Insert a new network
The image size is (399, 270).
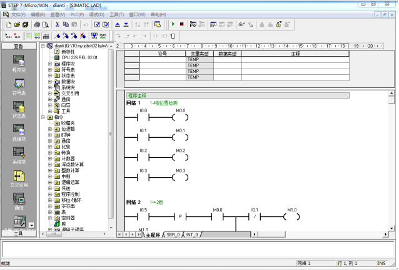[x=8, y=36]
